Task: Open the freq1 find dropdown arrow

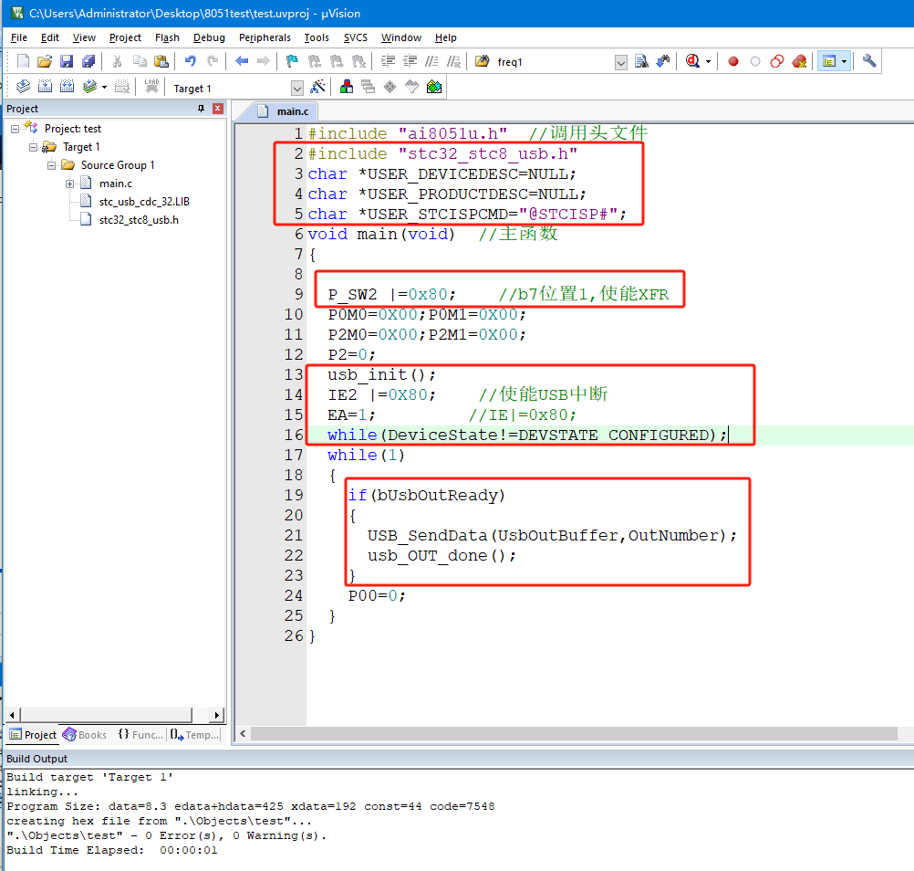Action: (621, 62)
